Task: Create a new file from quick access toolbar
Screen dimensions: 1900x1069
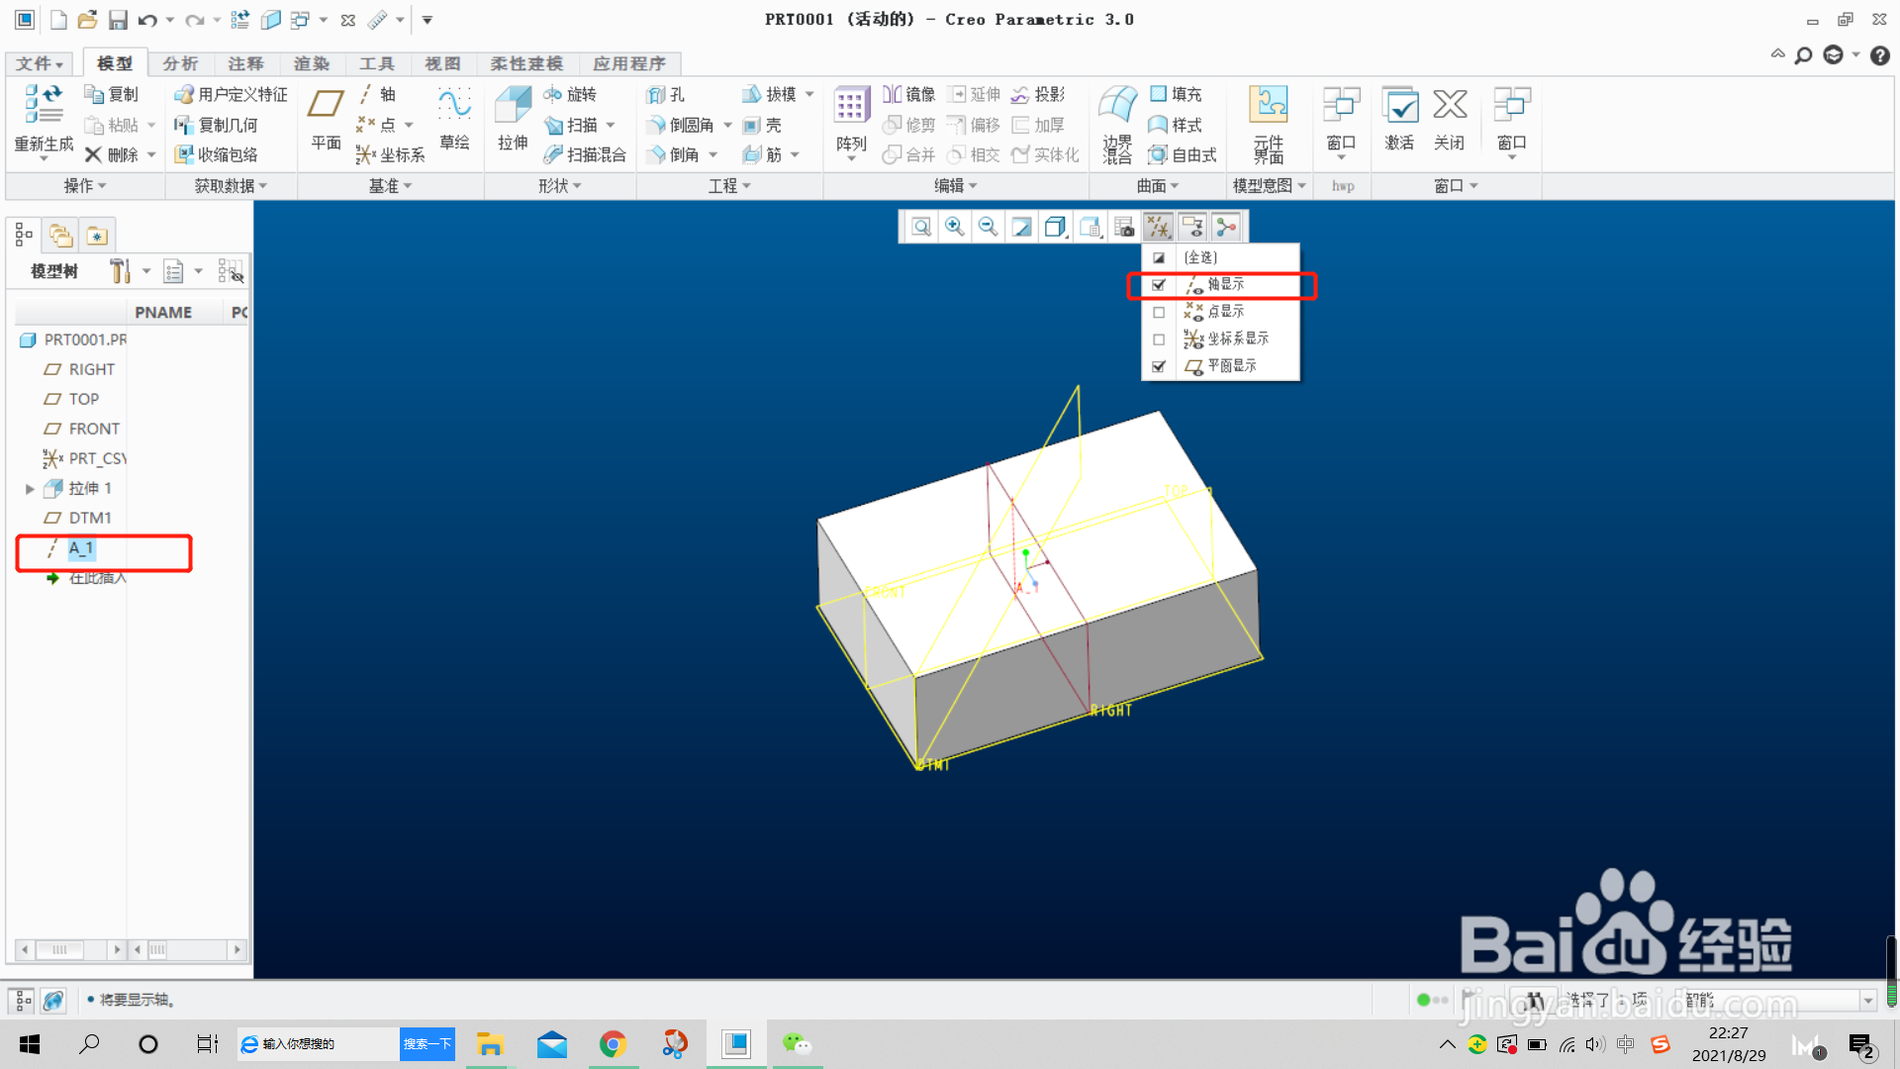Action: [58, 20]
